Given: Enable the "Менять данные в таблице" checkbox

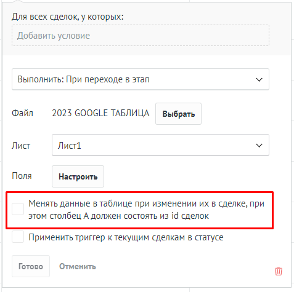Looking at the screenshot, I should tap(18, 209).
